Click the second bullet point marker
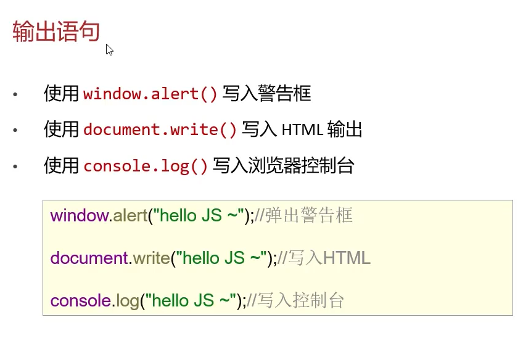 15,130
